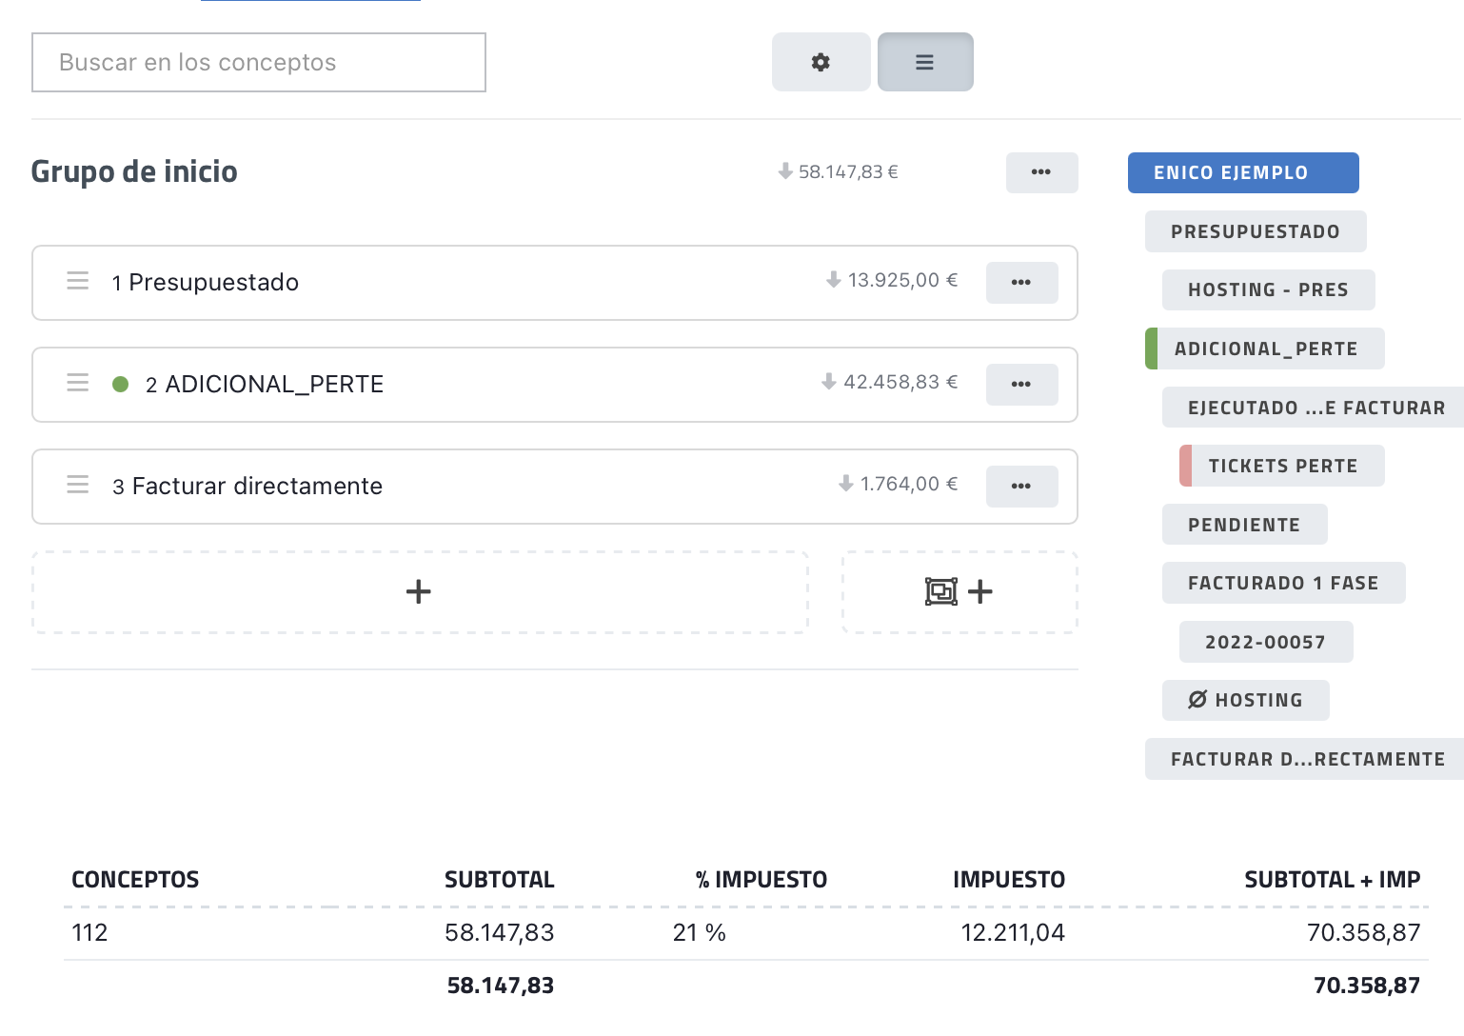
Task: Select the crossed-out HOSTING tag
Action: coord(1245,701)
